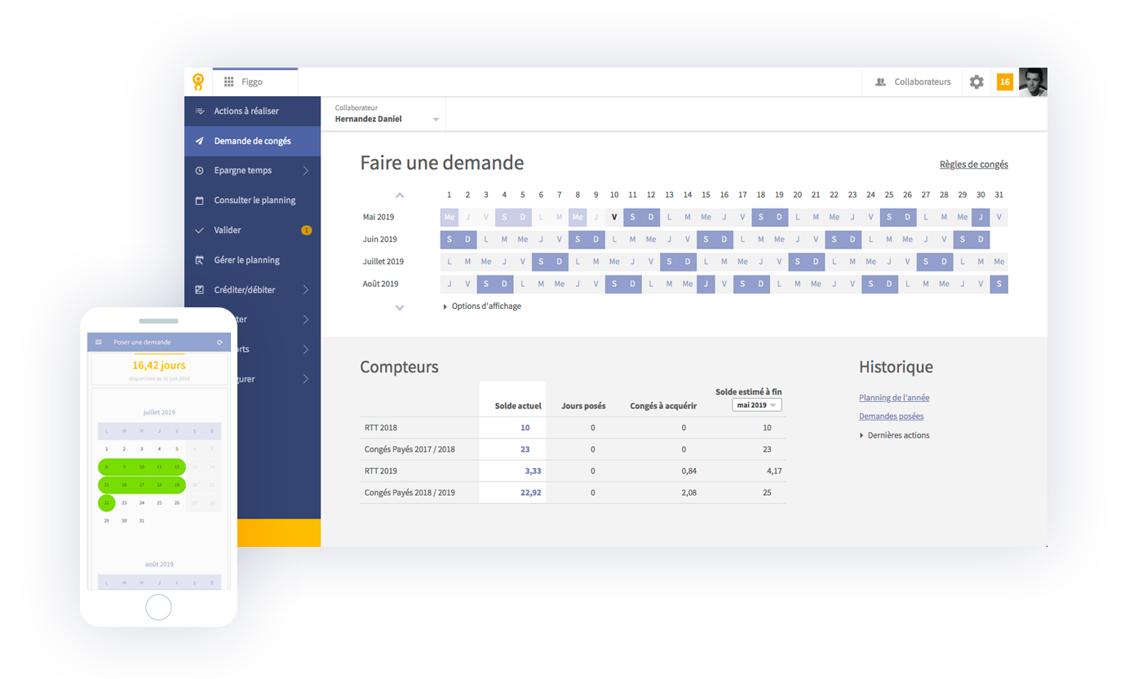Screen dimensions: 1138x679
Task: Select Friday 10 May in the calendar
Action: coord(614,218)
